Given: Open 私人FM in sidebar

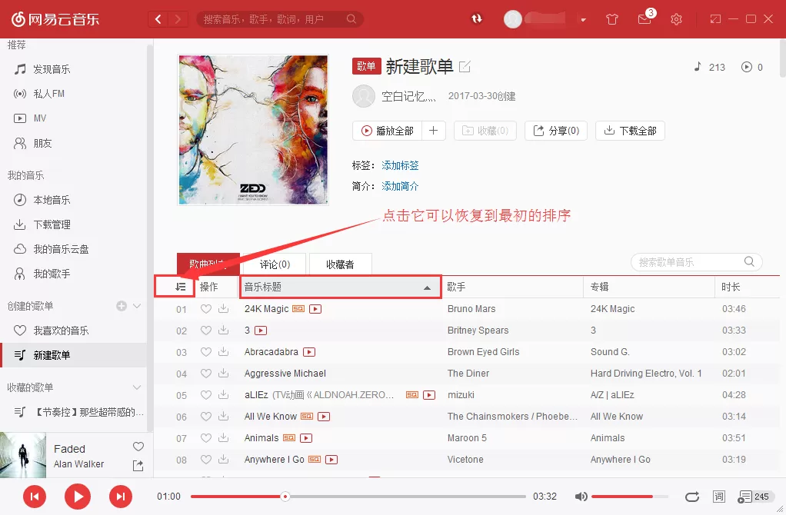Looking at the screenshot, I should [x=48, y=94].
